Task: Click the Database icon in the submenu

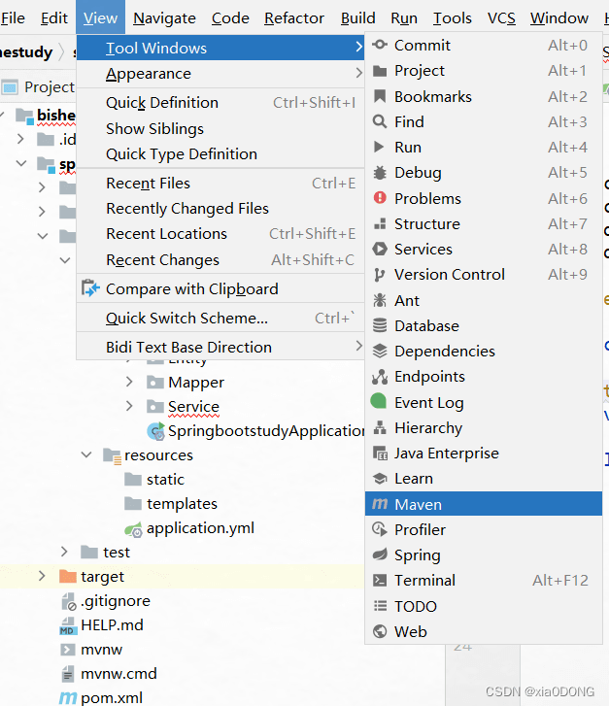Action: (x=379, y=326)
